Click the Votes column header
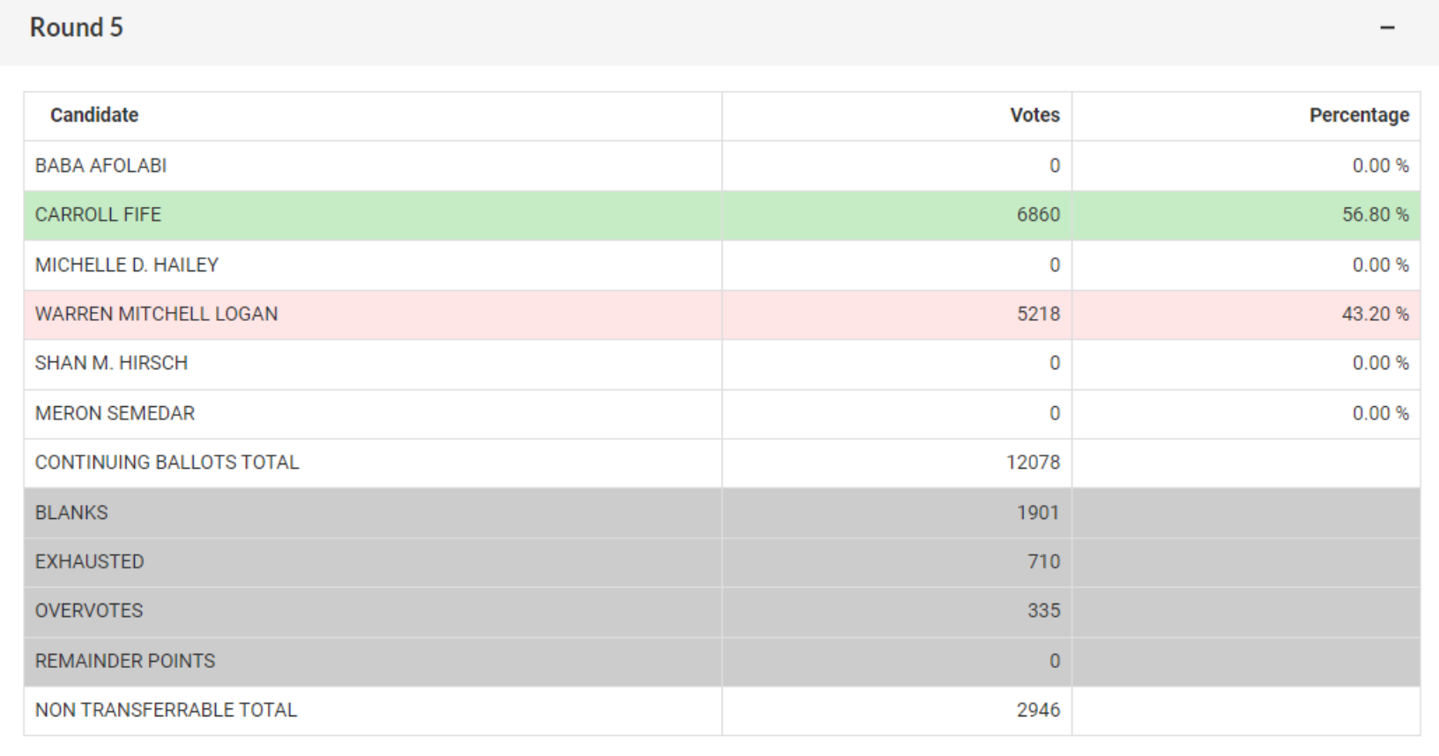The image size is (1439, 756). pos(1035,115)
